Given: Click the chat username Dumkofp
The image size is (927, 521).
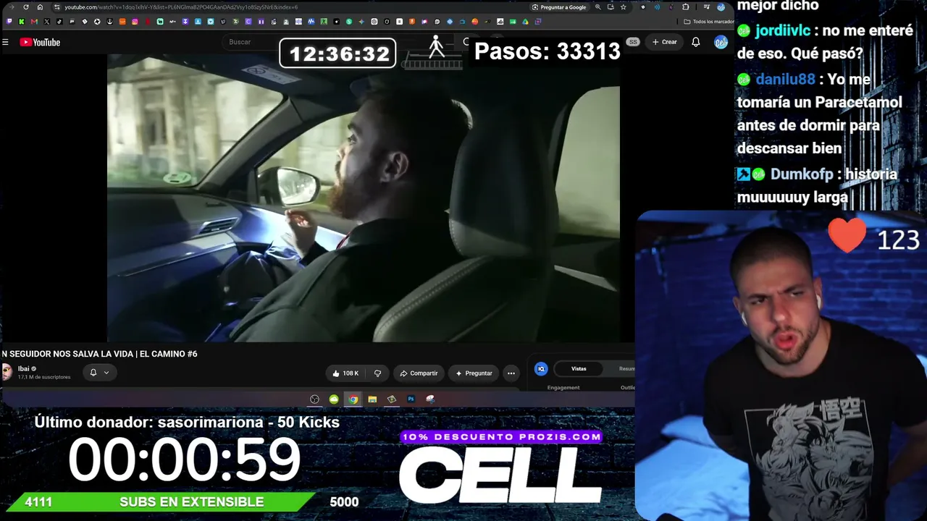Looking at the screenshot, I should tap(802, 174).
